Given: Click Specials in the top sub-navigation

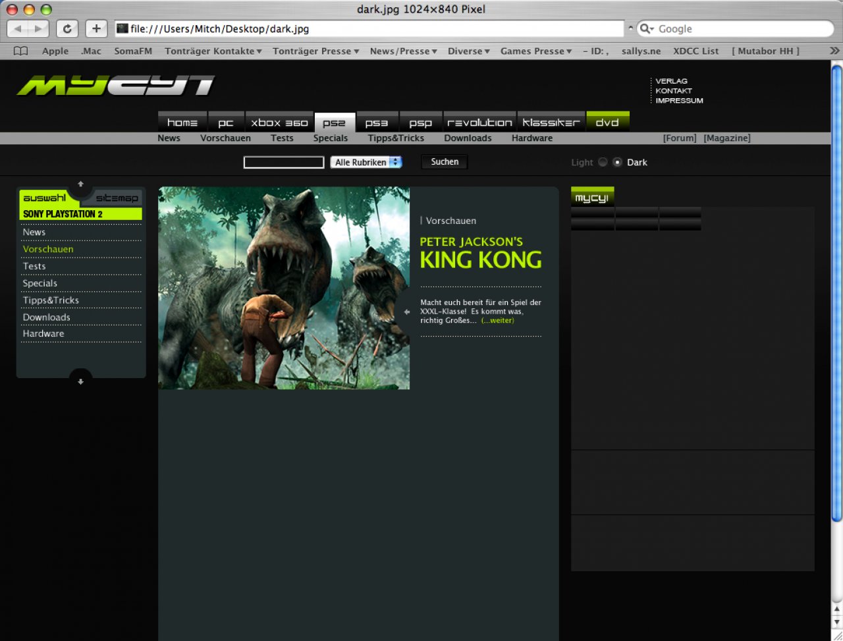Looking at the screenshot, I should coord(331,138).
